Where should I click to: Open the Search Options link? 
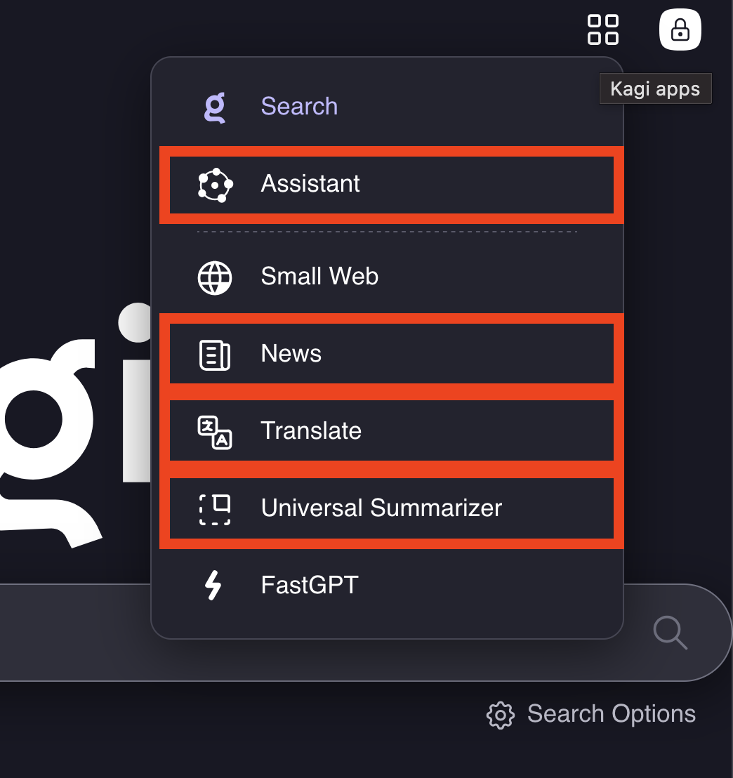[611, 714]
